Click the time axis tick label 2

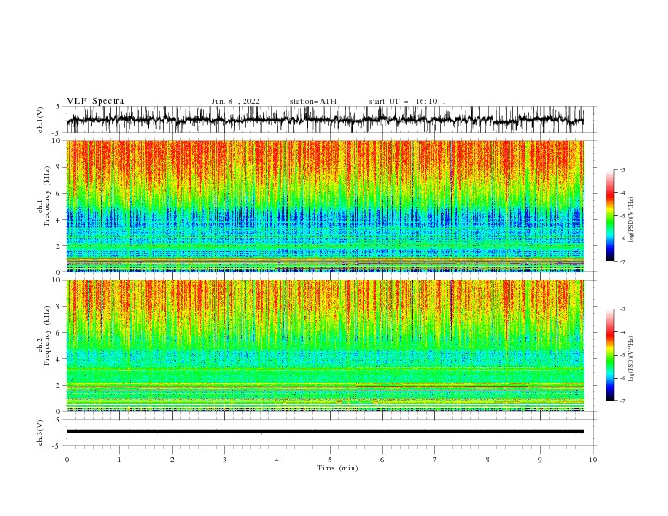172,460
